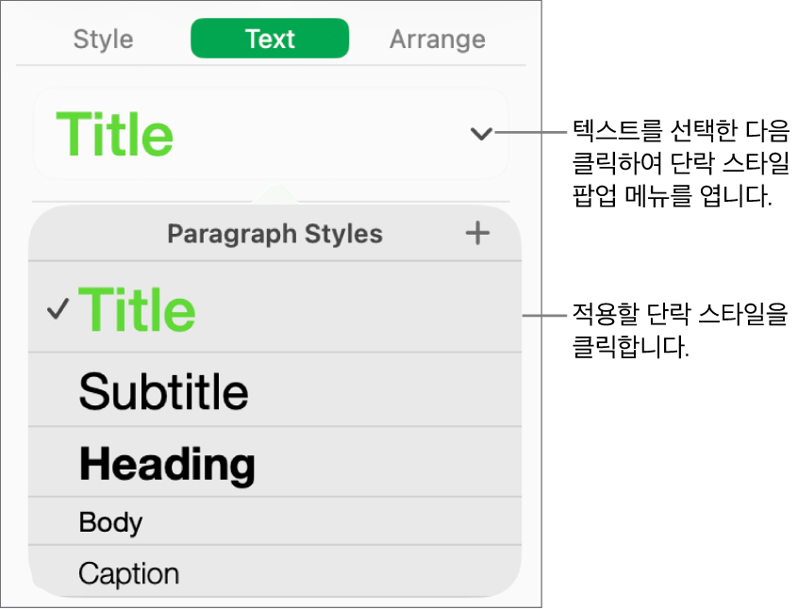Open the Arrange tab
The image size is (798, 609).
pos(437,40)
